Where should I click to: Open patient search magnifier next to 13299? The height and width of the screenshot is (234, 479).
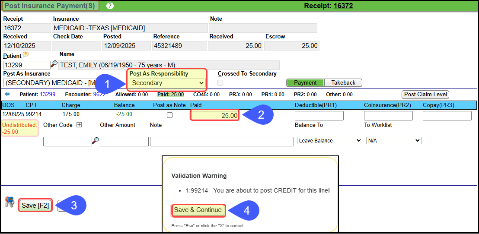click(54, 65)
